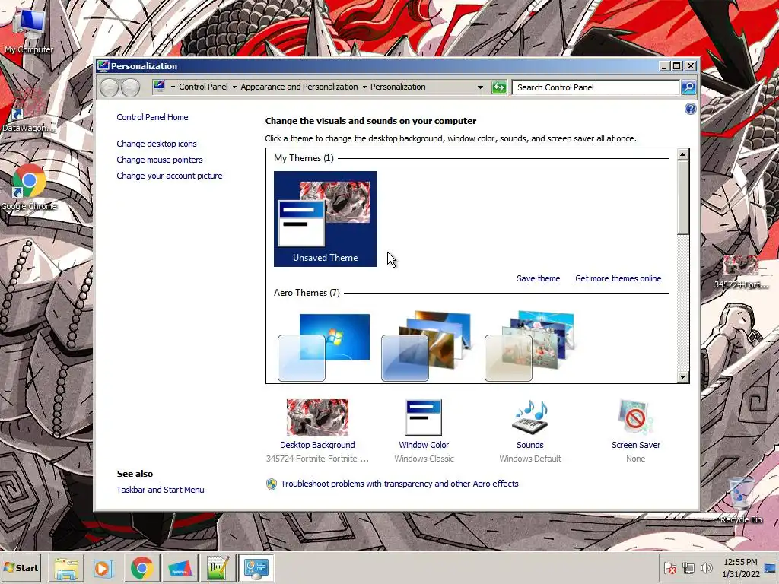Viewport: 779px width, 584px height.
Task: Select the Control Panel taskbar button
Action: click(256, 567)
